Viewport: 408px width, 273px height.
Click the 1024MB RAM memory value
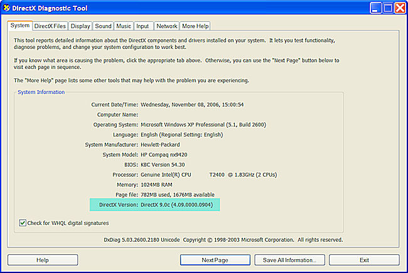coord(156,185)
